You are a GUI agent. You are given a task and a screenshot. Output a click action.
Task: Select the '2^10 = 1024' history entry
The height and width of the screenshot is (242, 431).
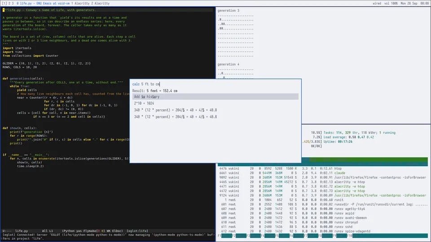pyautogui.click(x=215, y=104)
